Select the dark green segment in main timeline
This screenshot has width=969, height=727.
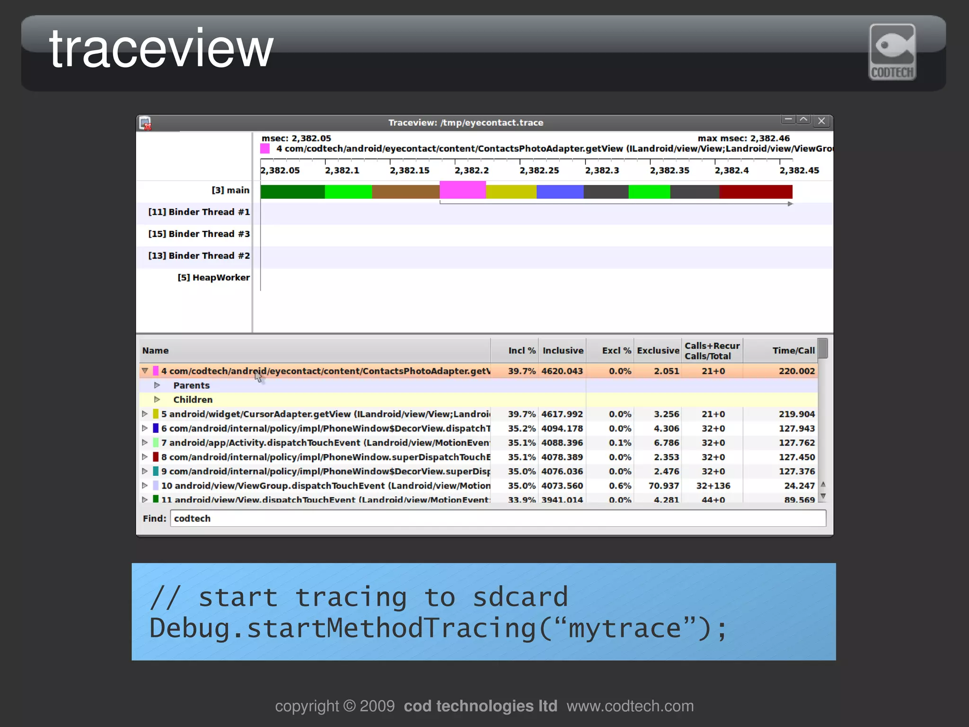coord(292,192)
